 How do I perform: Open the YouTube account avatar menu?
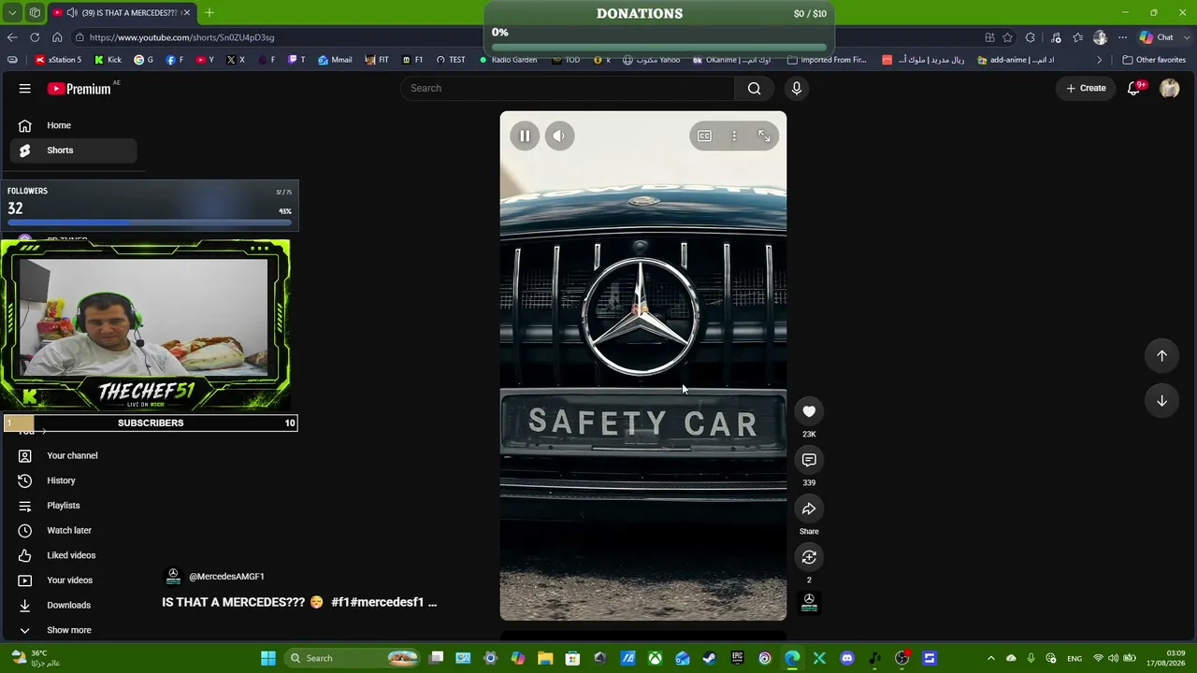pyautogui.click(x=1170, y=89)
